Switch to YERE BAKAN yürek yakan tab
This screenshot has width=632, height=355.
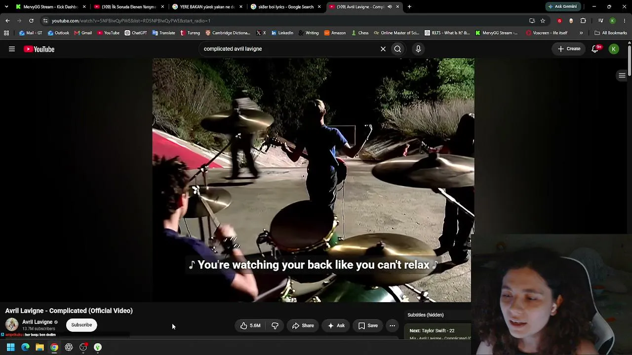206,7
